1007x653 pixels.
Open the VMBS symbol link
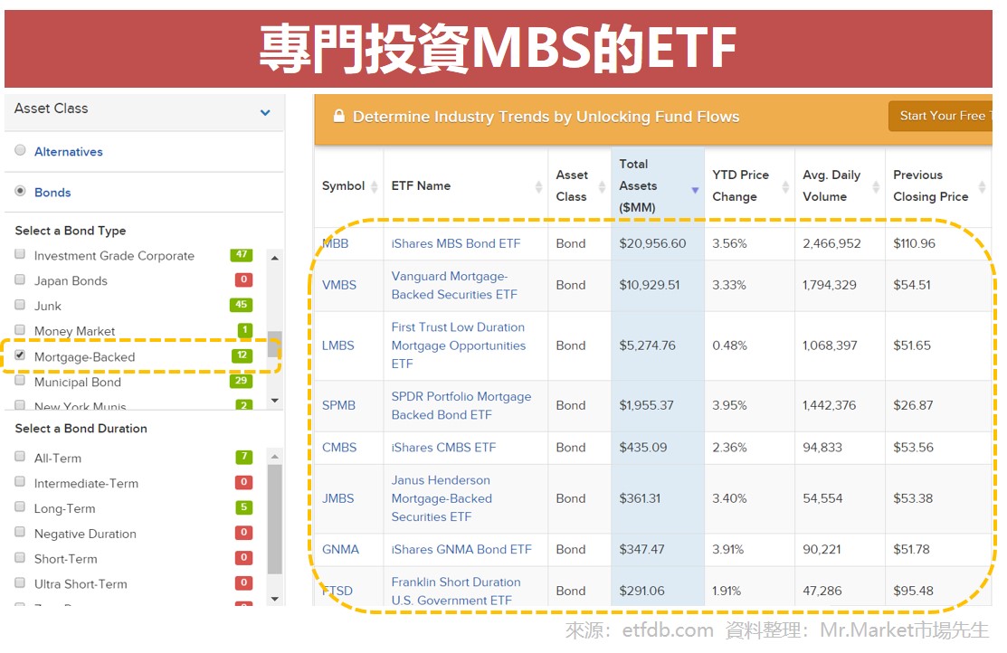pyautogui.click(x=339, y=285)
